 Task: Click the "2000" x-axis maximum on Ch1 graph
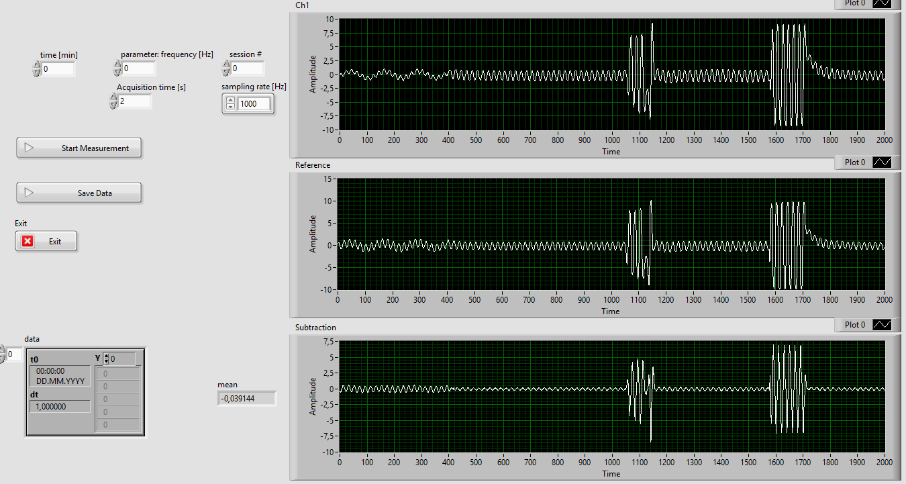885,140
